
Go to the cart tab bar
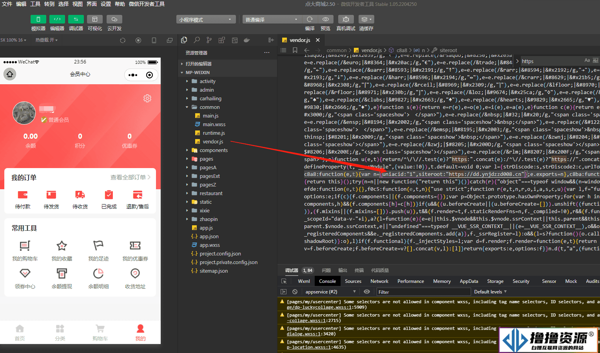point(100,333)
